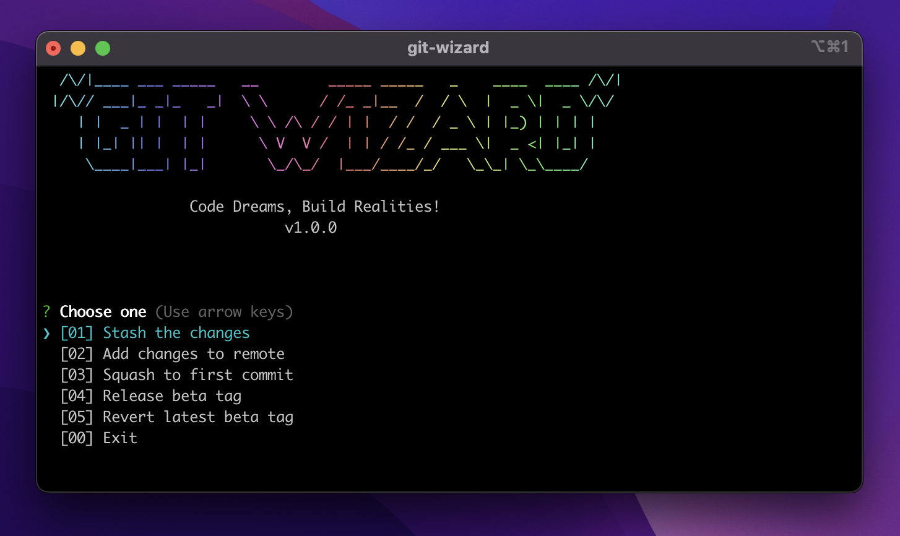Screen dimensions: 900x536
Task: Click the Choose one prompt text
Action: click(103, 312)
